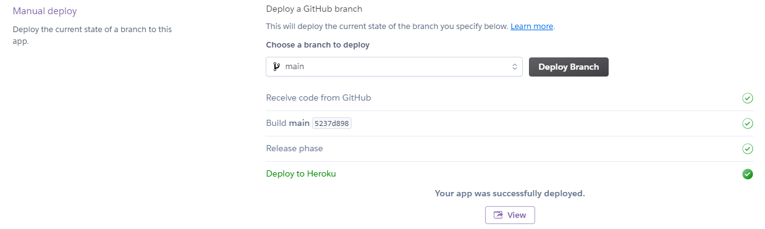Start deployment with the Deploy Branch button
765x229 pixels.
coord(568,67)
